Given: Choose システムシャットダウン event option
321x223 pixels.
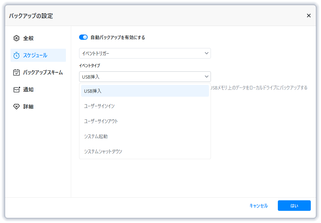Looking at the screenshot, I should (145, 151).
